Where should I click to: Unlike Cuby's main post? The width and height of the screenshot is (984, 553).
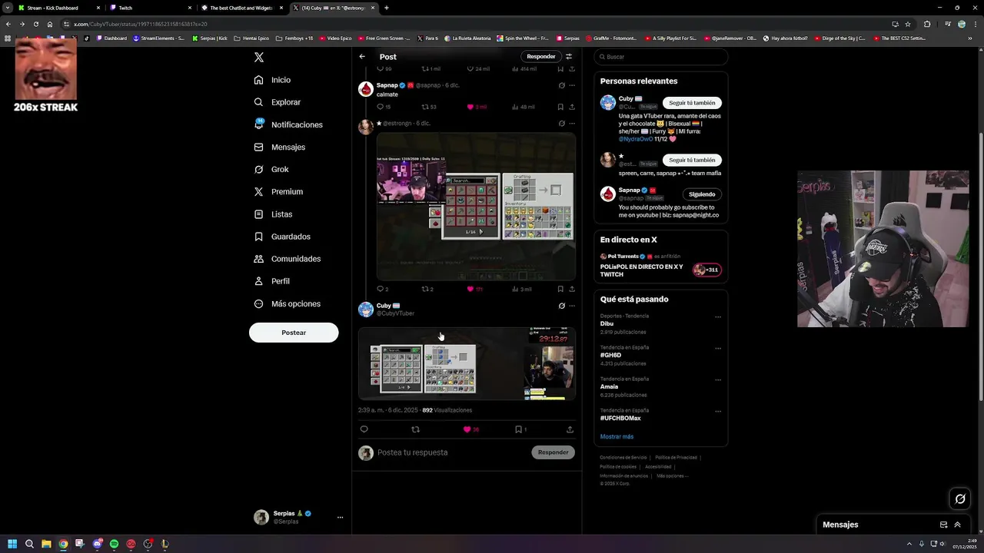tap(467, 429)
